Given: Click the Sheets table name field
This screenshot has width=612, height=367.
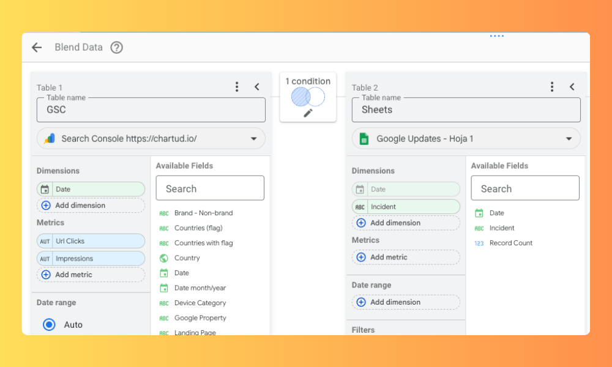Looking at the screenshot, I should (466, 110).
